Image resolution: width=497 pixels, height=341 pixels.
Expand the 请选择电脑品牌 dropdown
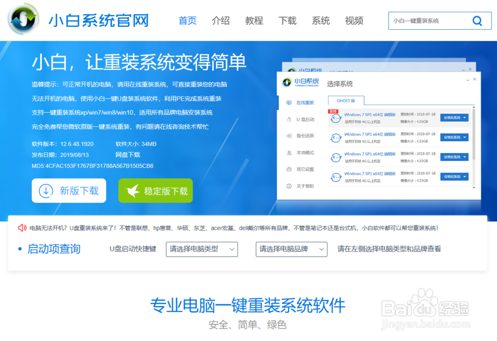click(291, 249)
